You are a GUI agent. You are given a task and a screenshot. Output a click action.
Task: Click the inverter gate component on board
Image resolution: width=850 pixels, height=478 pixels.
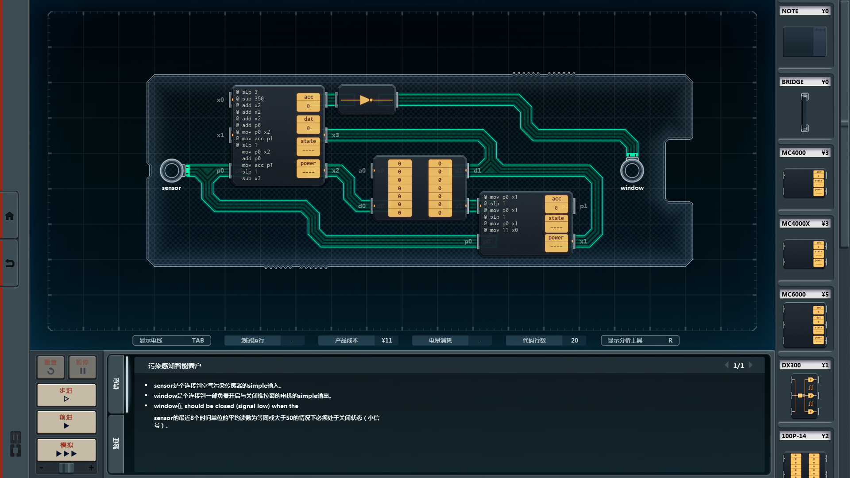367,100
